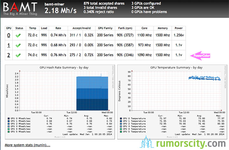Click the Load column header

(44, 28)
